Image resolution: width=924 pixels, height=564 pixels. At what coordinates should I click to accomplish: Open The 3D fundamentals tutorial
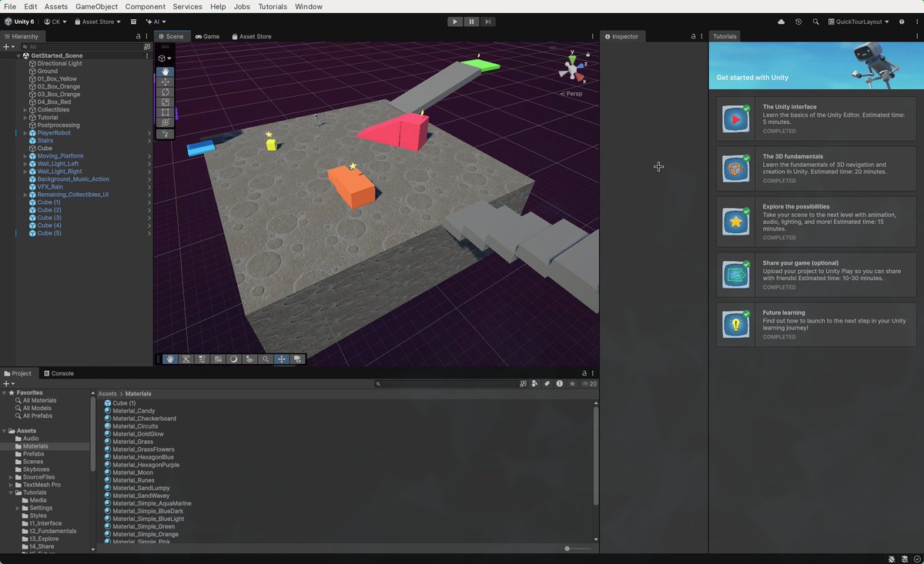[816, 169]
